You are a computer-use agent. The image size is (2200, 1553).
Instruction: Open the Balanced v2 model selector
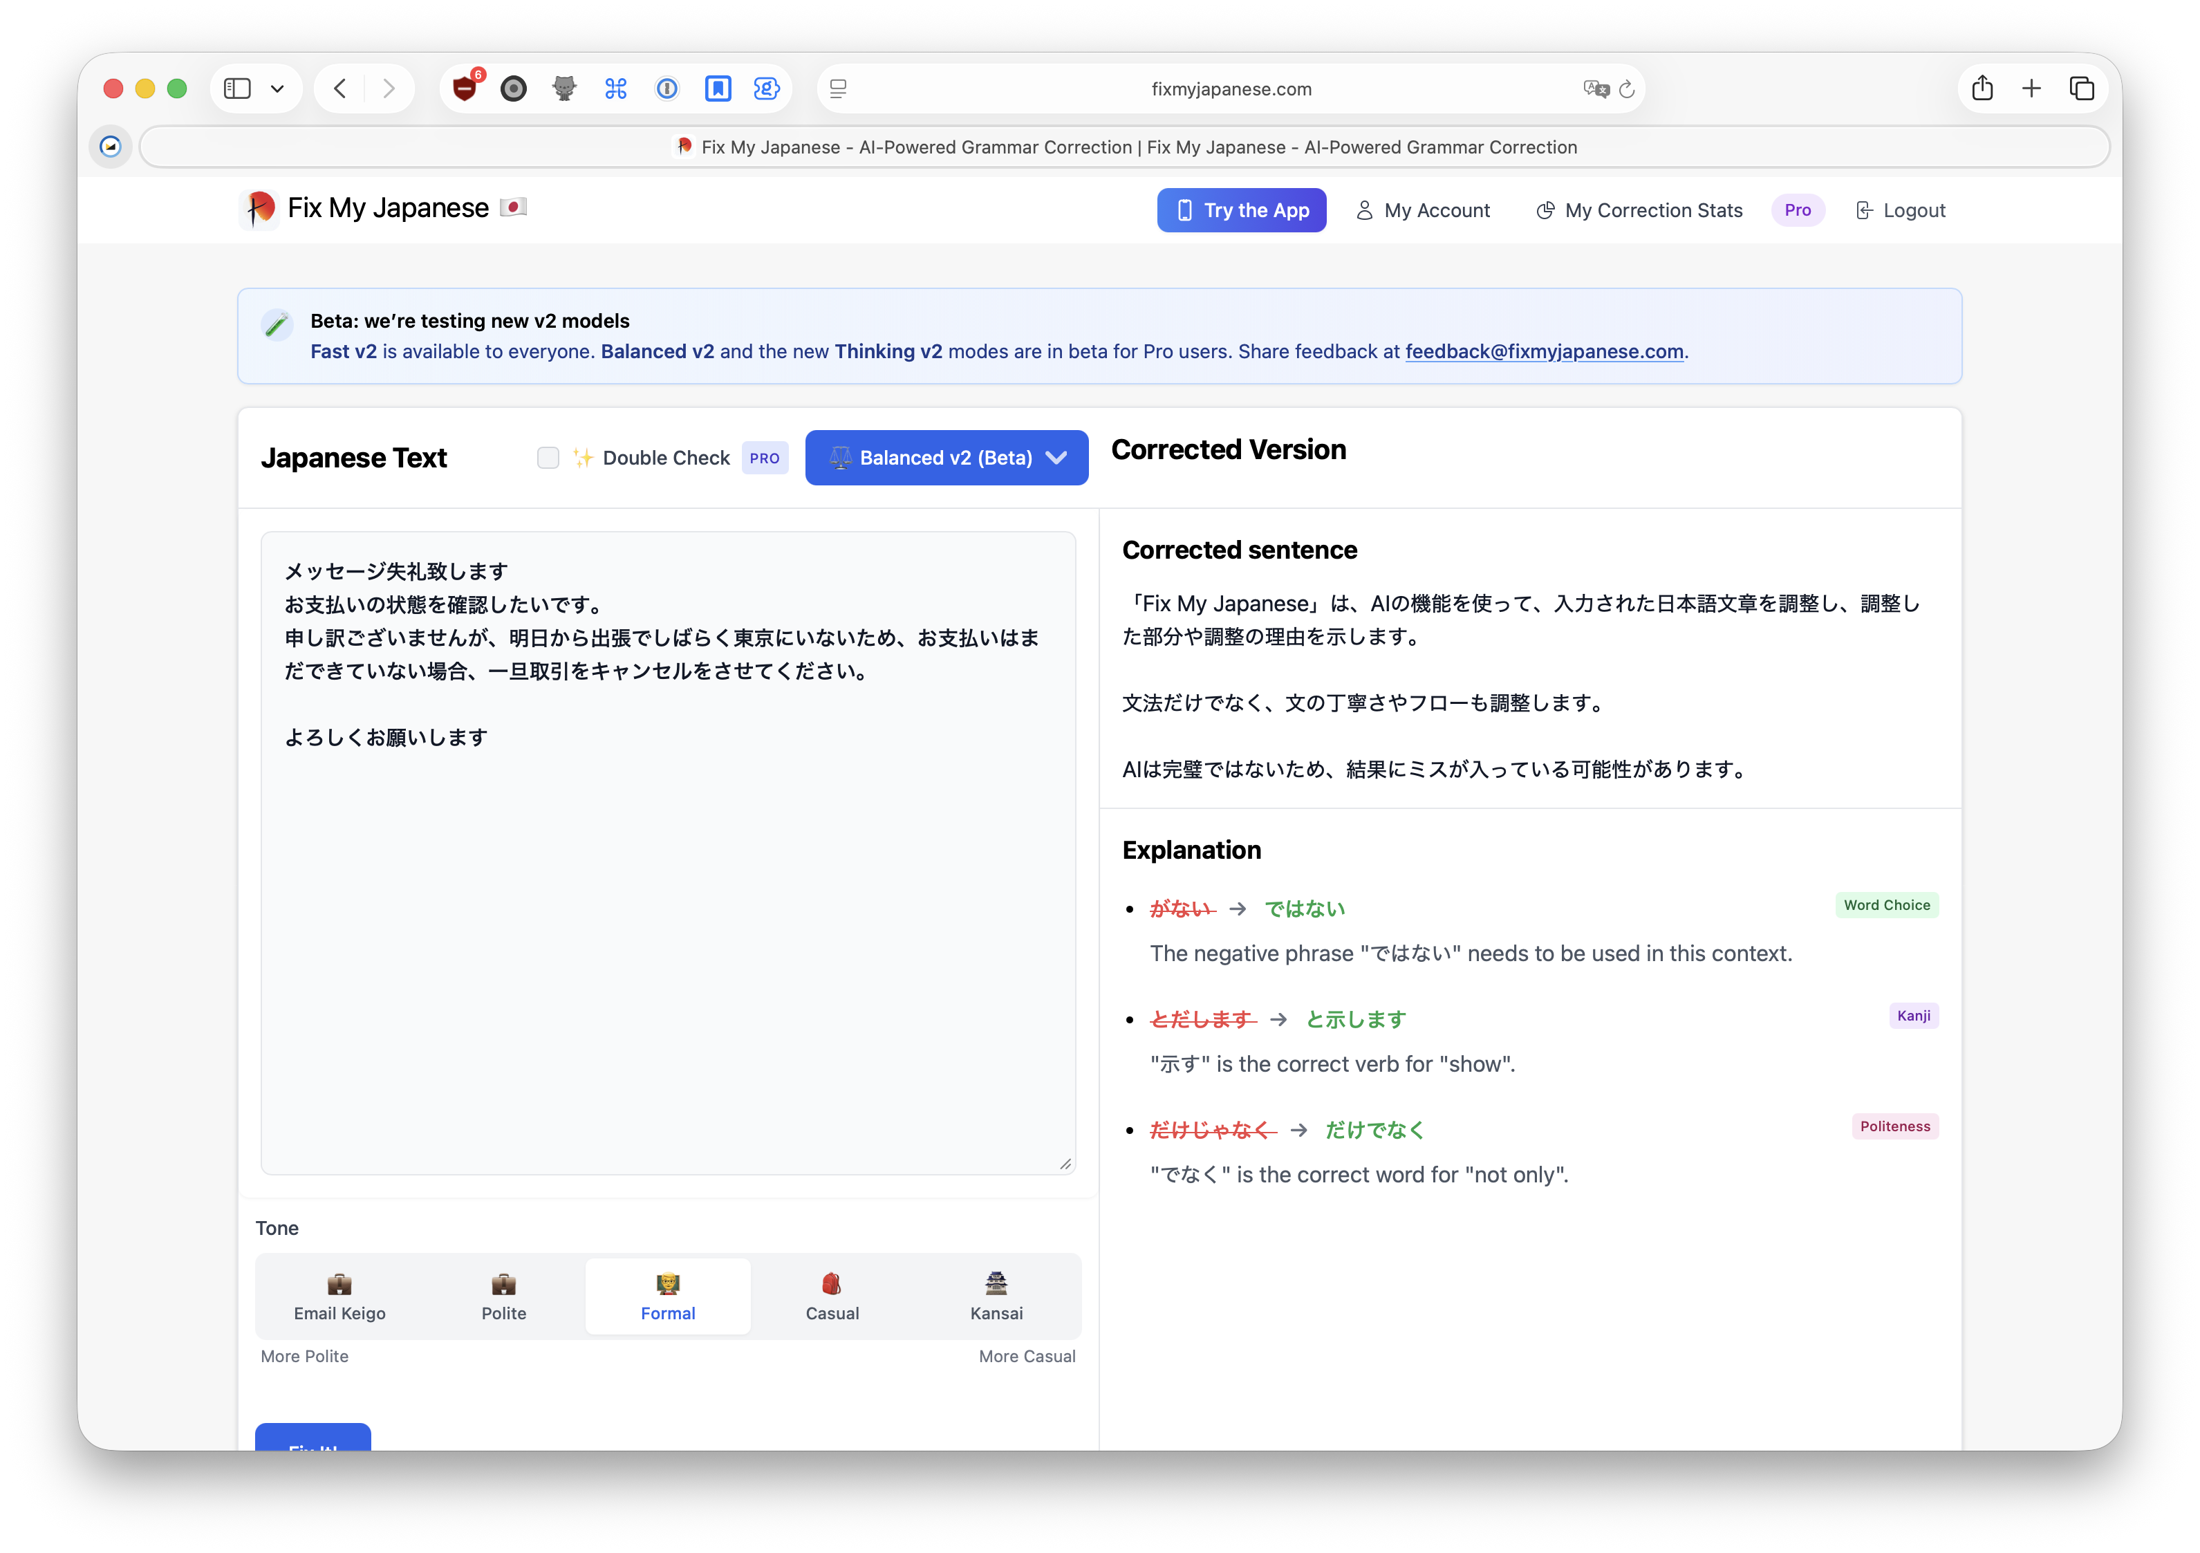[x=947, y=458]
